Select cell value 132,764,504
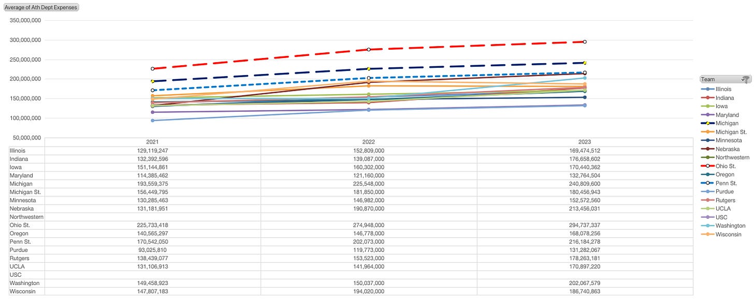This screenshot has width=754, height=300. [585, 175]
